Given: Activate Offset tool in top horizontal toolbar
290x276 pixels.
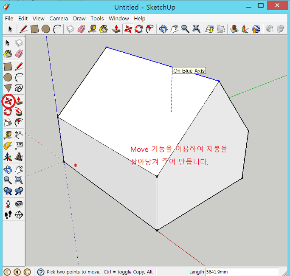Looking at the screenshot, I should pos(150,29).
